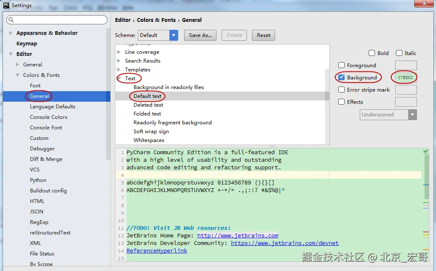This screenshot has width=436, height=271.
Task: Click the Error stripe mark color swatch
Action: coord(406,89)
